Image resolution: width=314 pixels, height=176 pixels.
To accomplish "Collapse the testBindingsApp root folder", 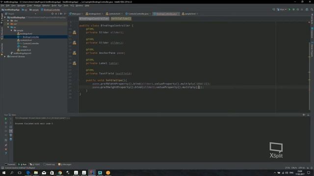I will pyautogui.click(x=5, y=18).
